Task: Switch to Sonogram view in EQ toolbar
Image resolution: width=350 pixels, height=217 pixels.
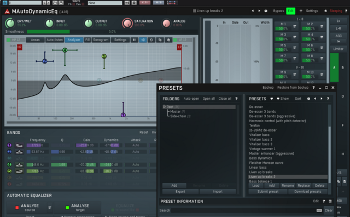Action: point(101,40)
